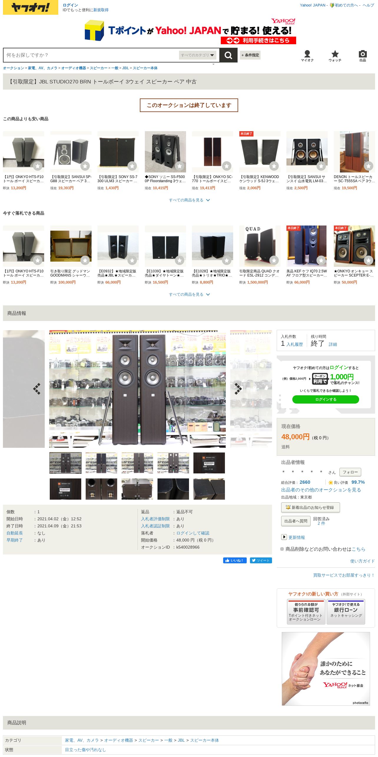Star the DENON SC-T555SA item
Viewport: 378px width, 757px height.
point(369,166)
